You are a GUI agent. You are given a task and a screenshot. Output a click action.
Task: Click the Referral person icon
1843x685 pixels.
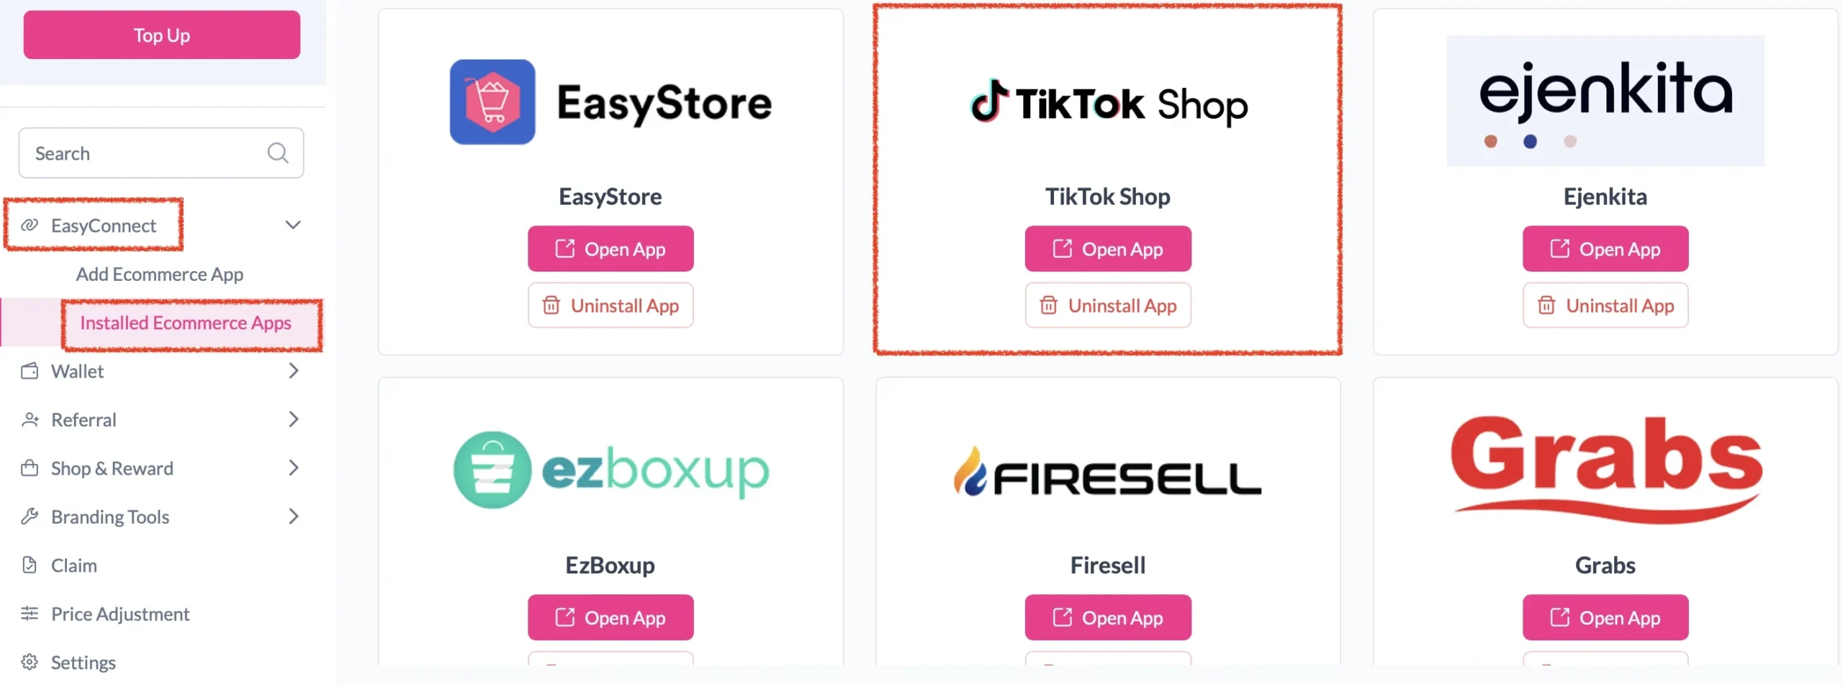pos(30,419)
